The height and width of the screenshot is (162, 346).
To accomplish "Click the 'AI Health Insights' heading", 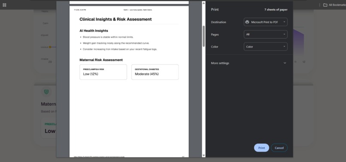I will coord(94,31).
